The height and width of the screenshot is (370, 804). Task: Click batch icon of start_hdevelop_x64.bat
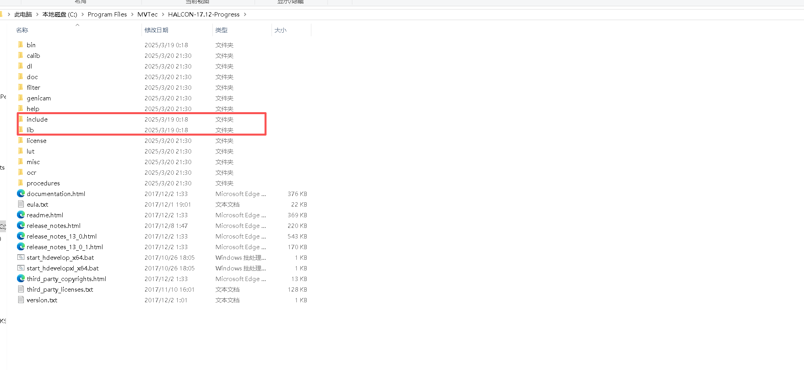pos(21,257)
